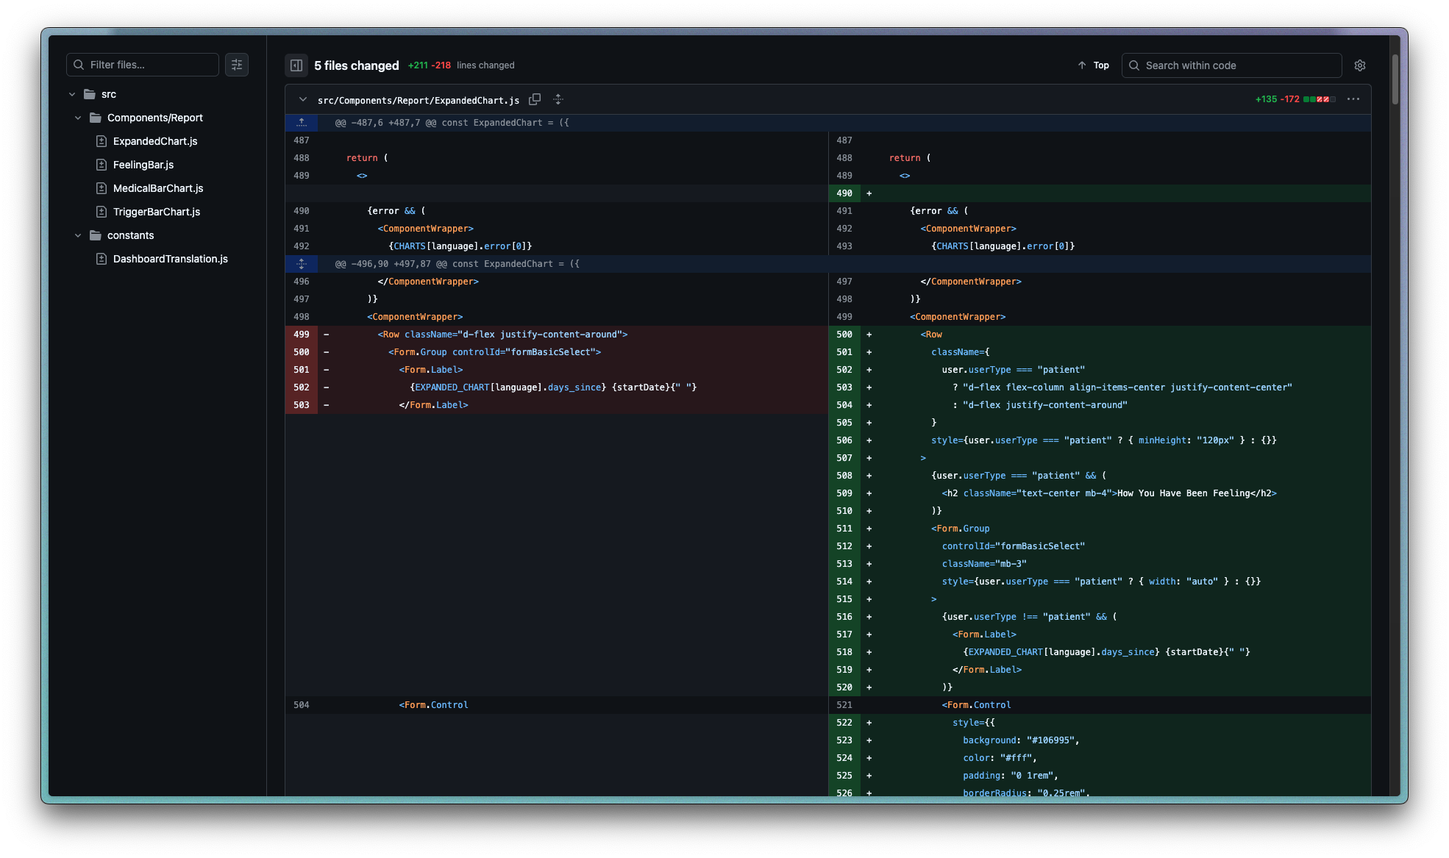Click the Components/Report folder icon
This screenshot has width=1449, height=858.
click(96, 118)
